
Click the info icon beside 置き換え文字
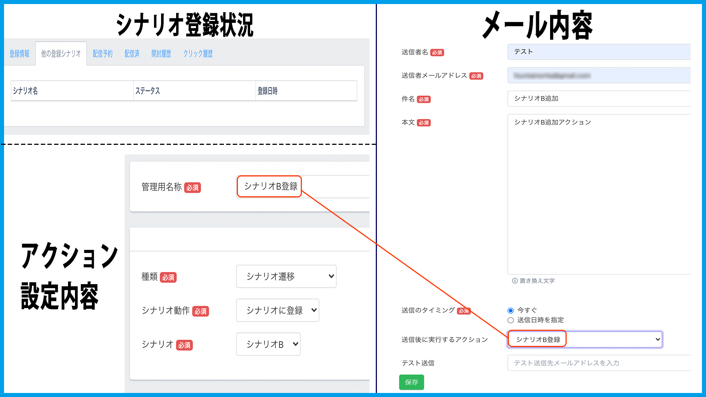coord(515,281)
